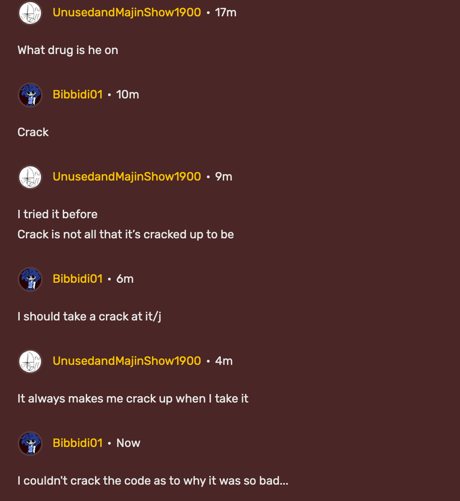Click the "I tried it before" comment line
This screenshot has height=501, width=460.
point(57,214)
